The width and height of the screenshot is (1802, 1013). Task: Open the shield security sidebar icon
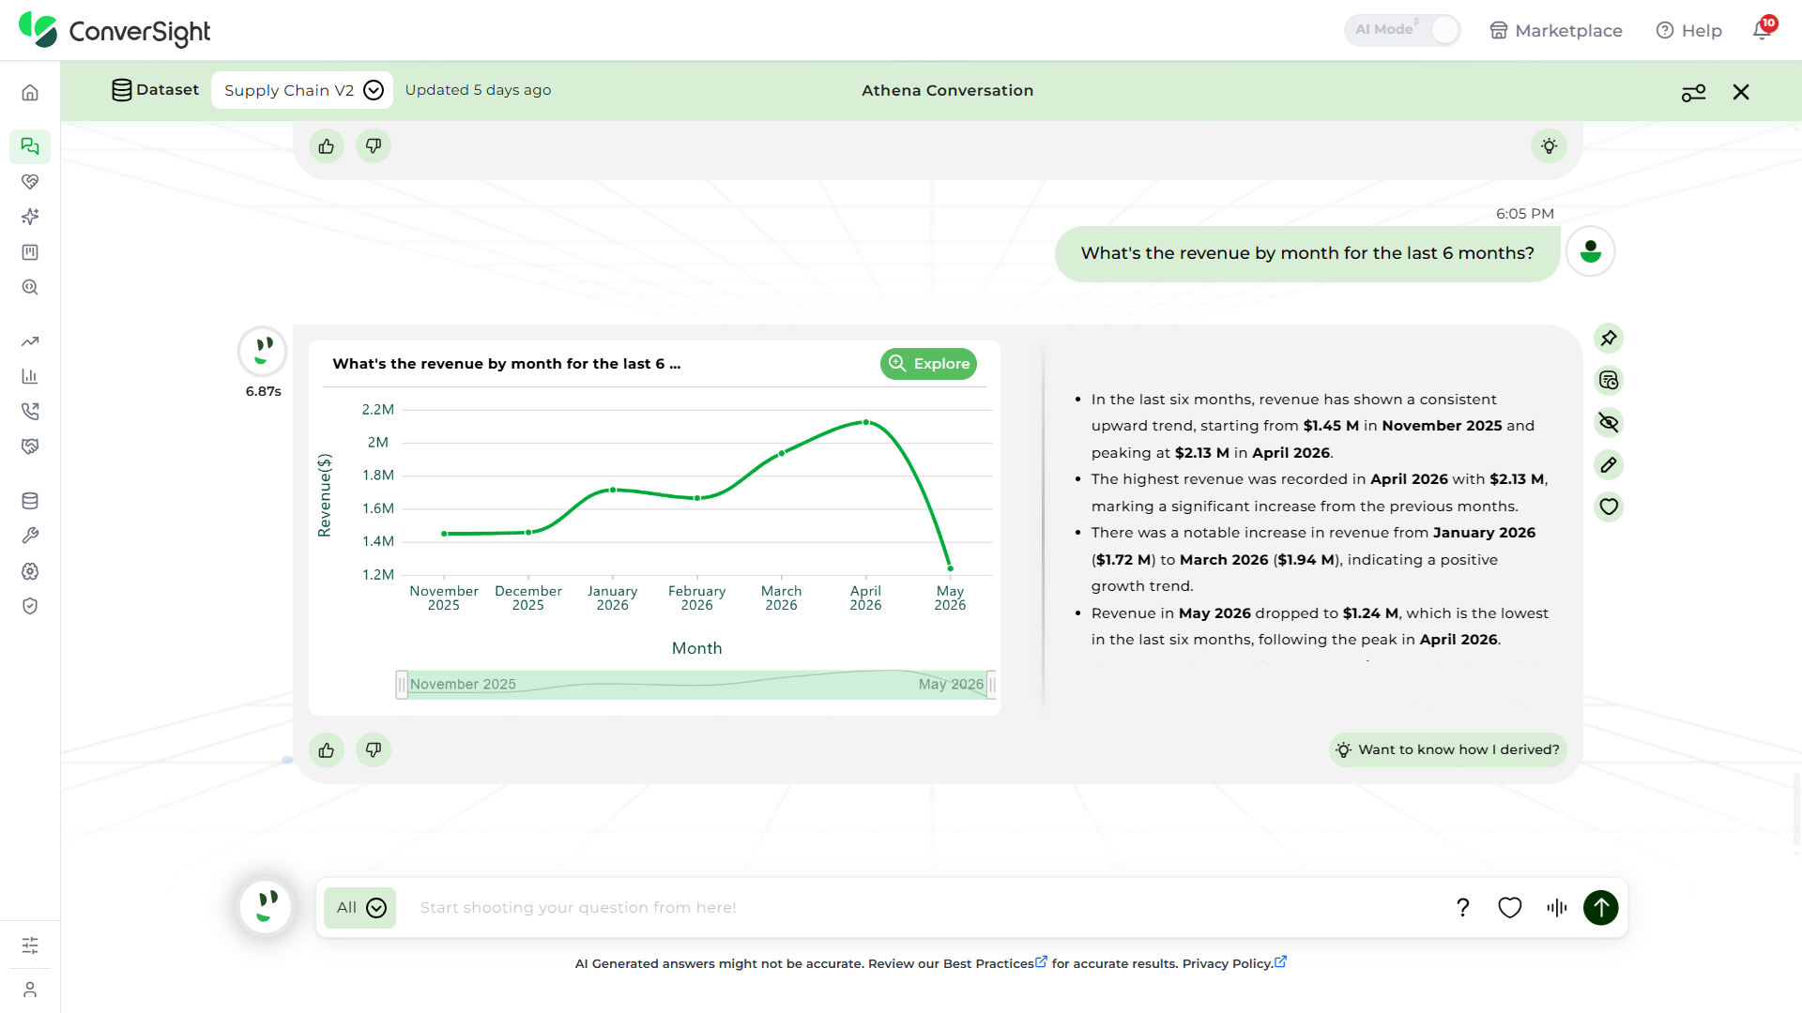[30, 606]
